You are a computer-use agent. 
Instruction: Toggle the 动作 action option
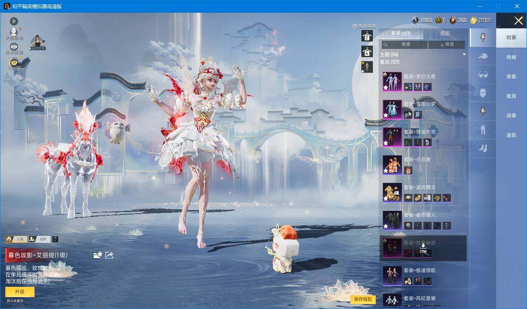point(39,239)
